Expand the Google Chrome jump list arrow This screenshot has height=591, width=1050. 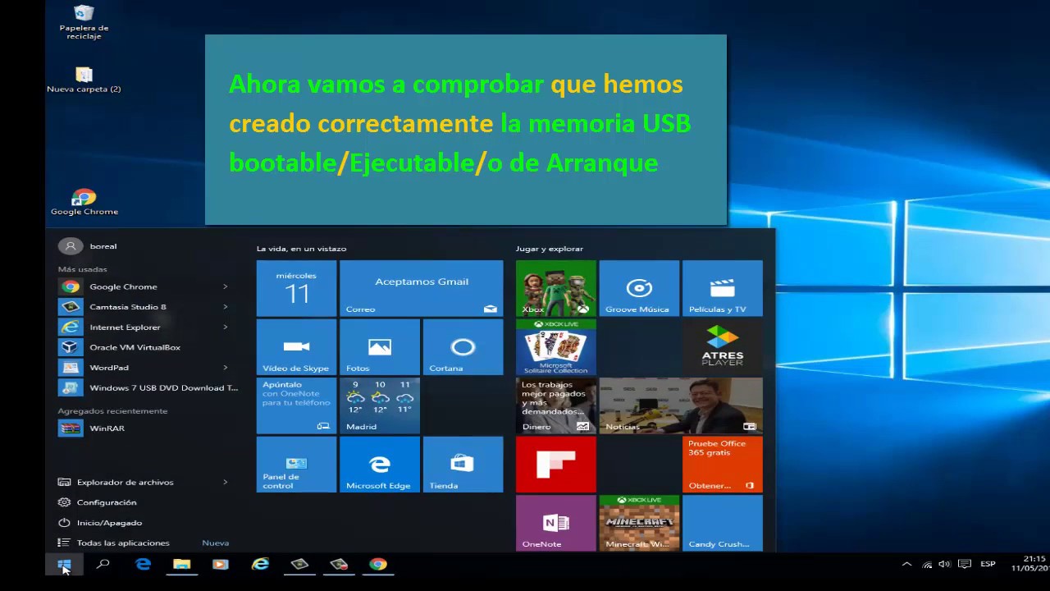[x=225, y=286]
